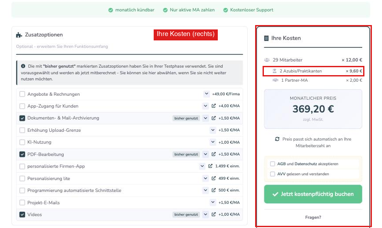Expand the KI-Nutzung chevron
This screenshot has height=228, width=382.
tap(213, 142)
